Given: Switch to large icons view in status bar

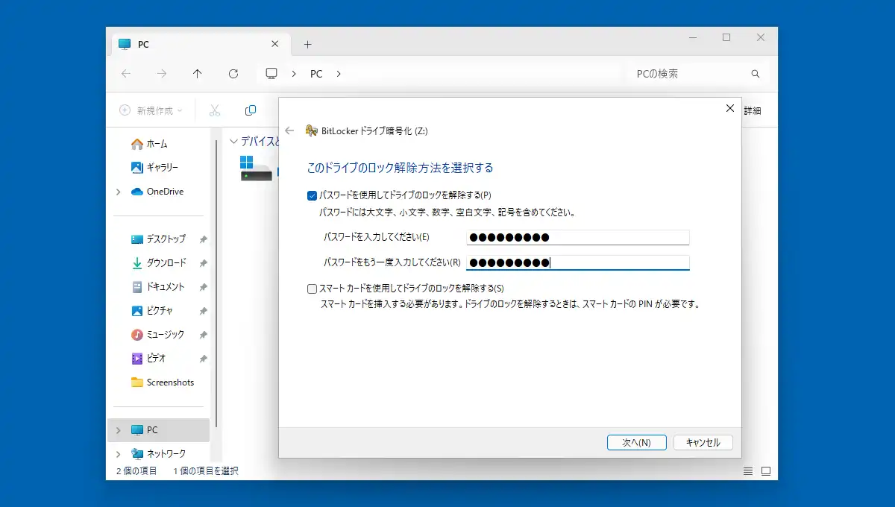Looking at the screenshot, I should [765, 471].
